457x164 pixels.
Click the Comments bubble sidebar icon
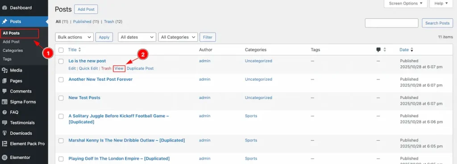pos(4,91)
